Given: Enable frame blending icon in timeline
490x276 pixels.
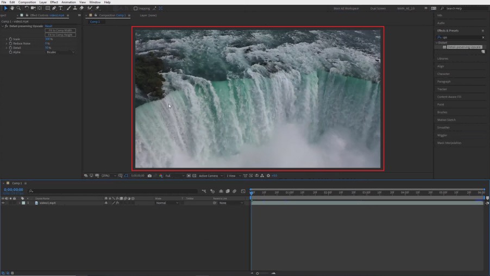Looking at the screenshot, I should 228,191.
